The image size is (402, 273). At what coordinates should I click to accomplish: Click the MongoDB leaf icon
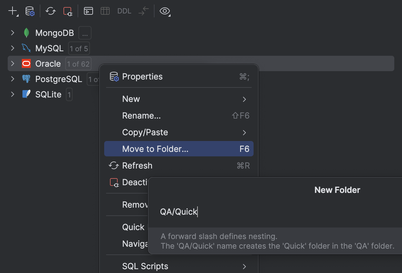[x=26, y=32]
